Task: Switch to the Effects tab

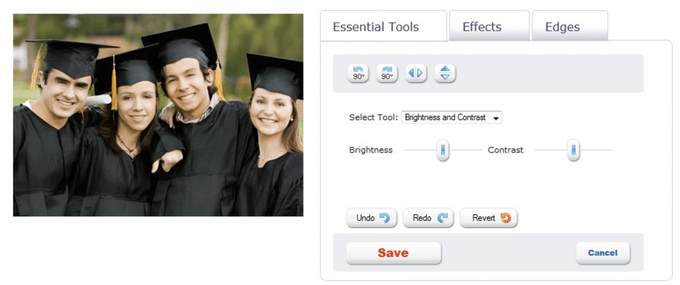Action: click(x=489, y=26)
